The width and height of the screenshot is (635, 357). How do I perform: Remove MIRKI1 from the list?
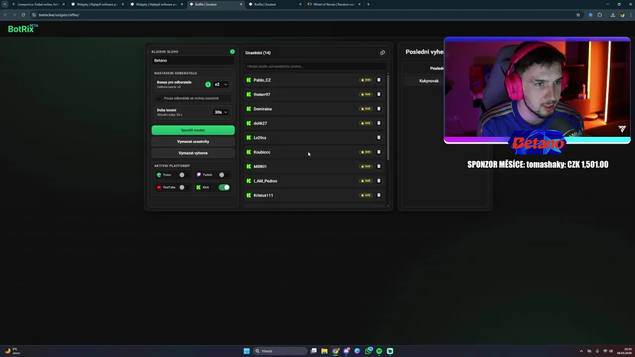tap(379, 166)
